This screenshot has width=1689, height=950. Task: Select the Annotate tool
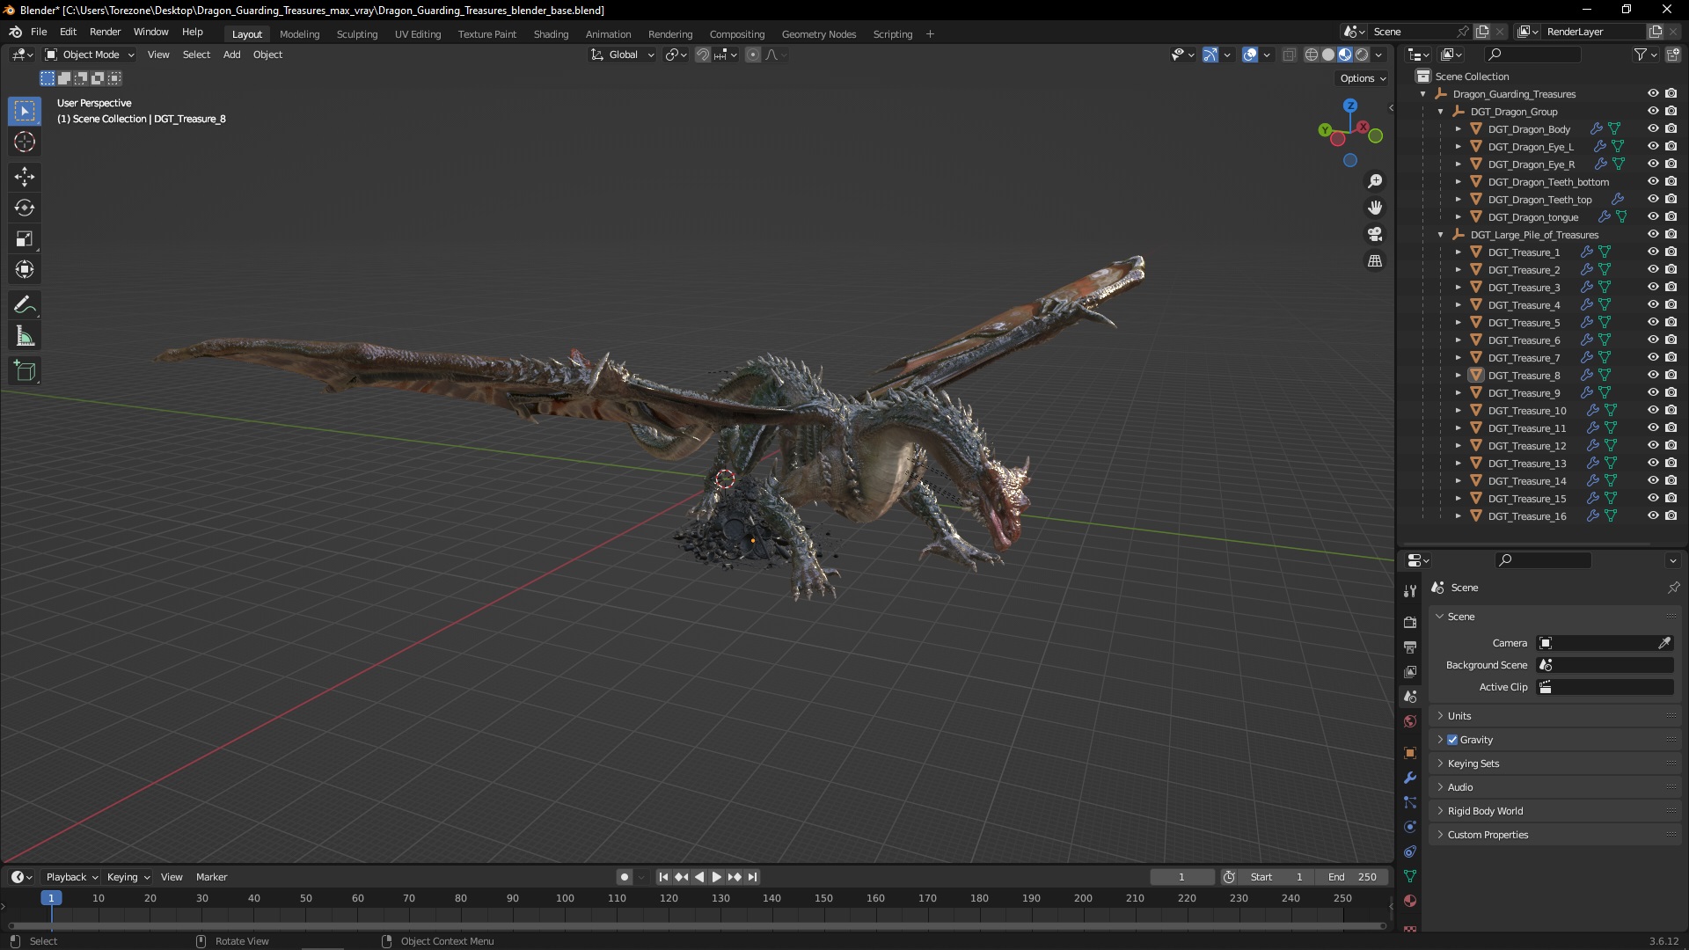(25, 305)
